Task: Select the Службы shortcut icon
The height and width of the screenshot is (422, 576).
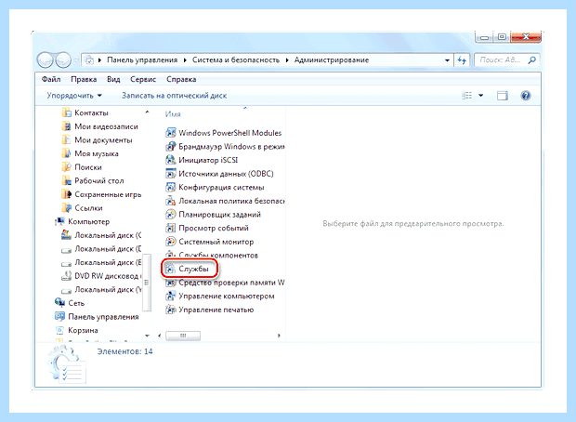Action: 170,269
